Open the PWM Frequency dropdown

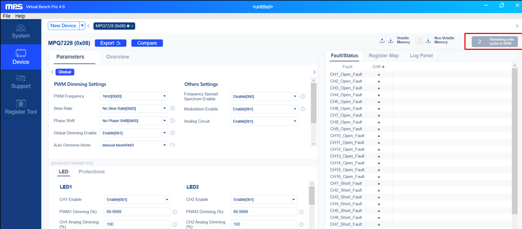(133, 96)
